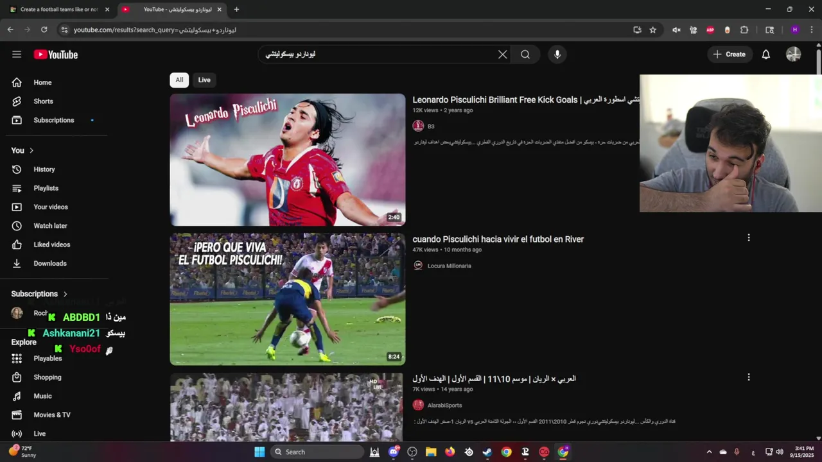Open Chrome three-dot menu
Screen dimensions: 822x462
(812, 30)
